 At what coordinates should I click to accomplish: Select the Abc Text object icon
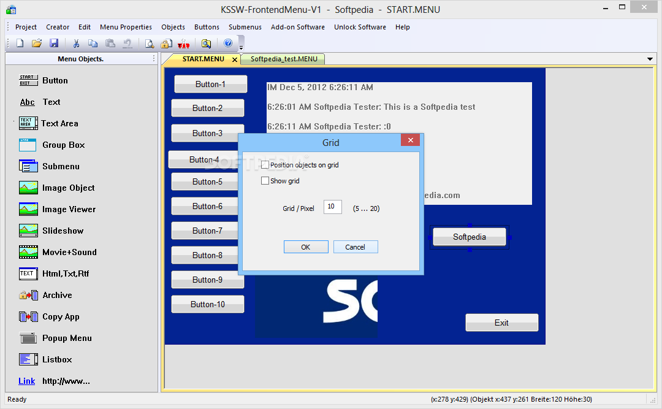(x=28, y=102)
